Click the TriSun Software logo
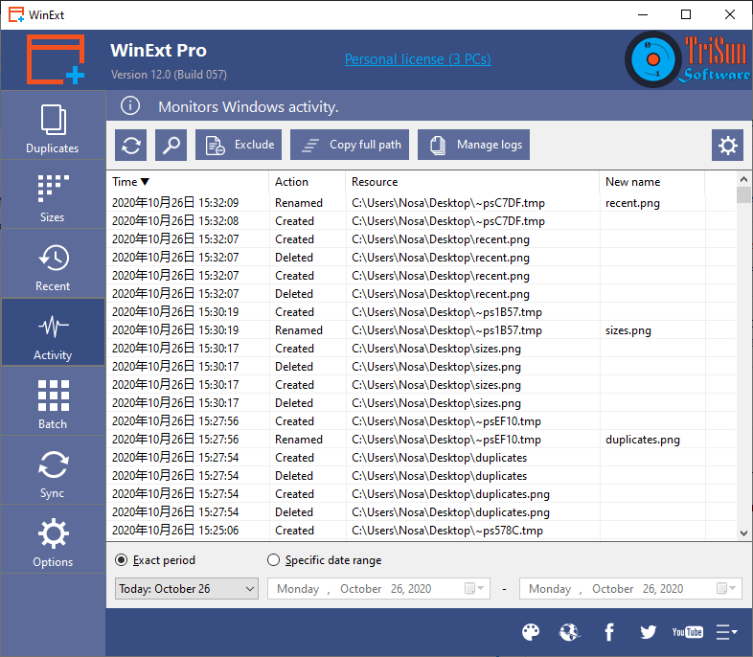753x657 pixels. point(687,59)
